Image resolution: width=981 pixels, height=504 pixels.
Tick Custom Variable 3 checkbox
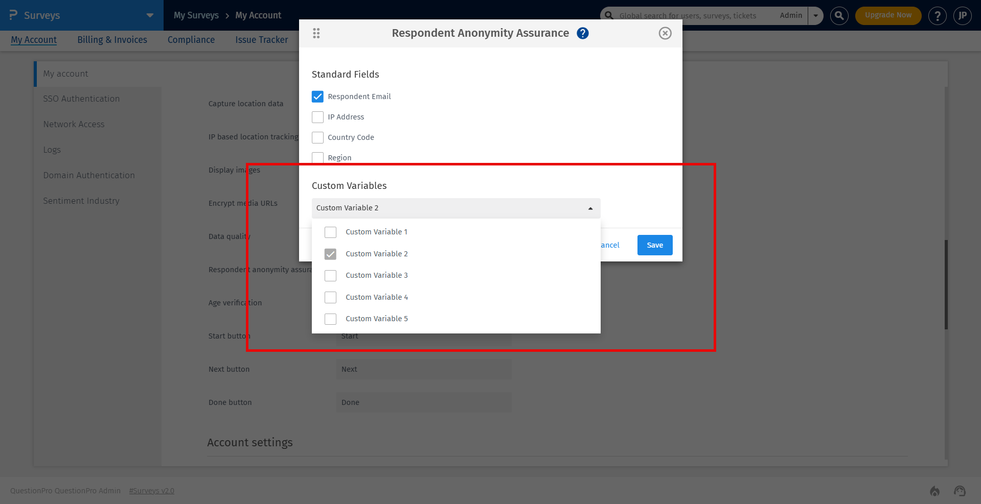[331, 276]
